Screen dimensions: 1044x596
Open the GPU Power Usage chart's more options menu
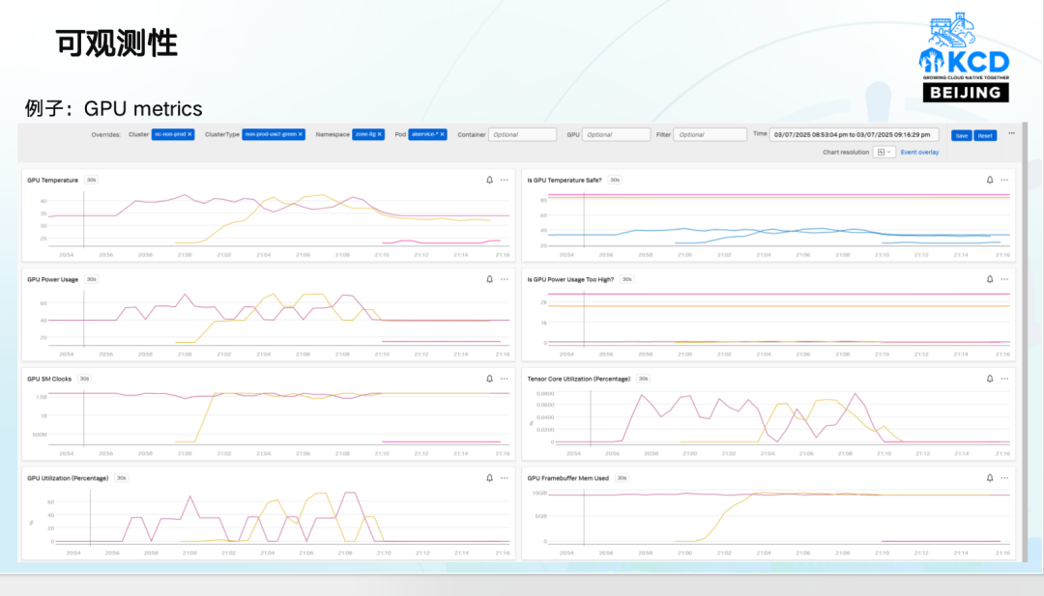[504, 279]
